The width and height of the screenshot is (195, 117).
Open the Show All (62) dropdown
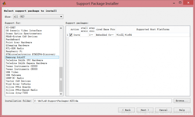(x=38, y=17)
